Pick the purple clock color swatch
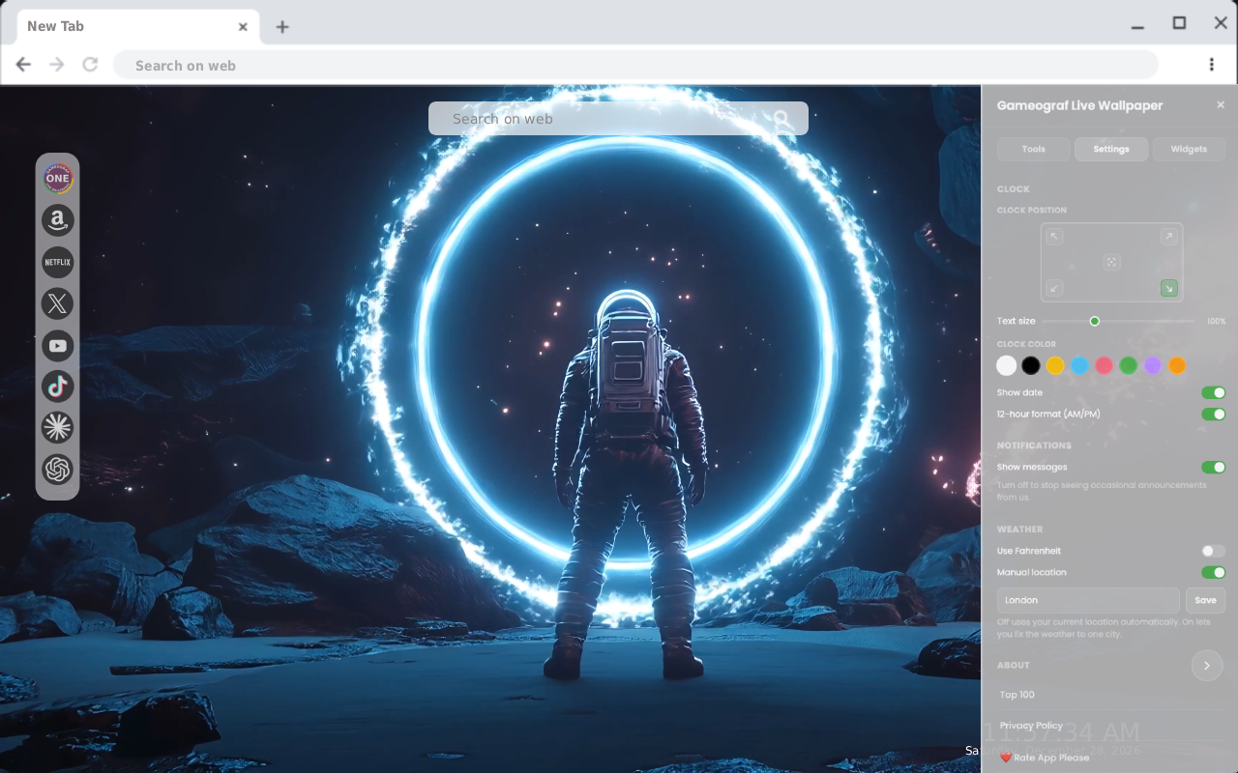Viewport: 1238px width, 773px height. 1153,365
